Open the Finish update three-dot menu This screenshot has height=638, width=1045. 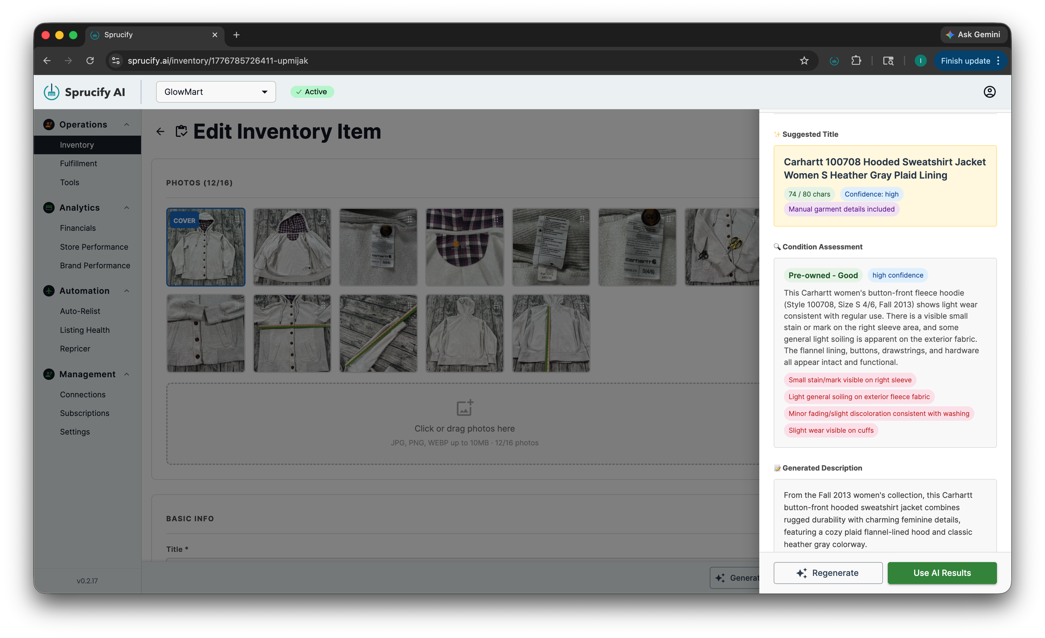[998, 61]
